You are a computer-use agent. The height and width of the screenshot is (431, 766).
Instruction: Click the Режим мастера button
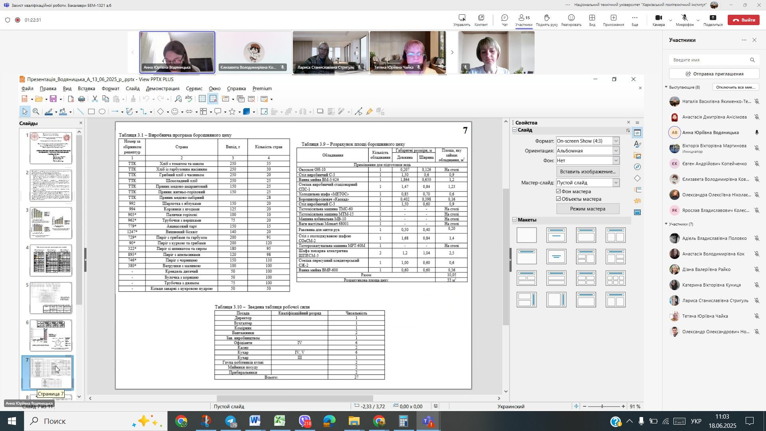point(588,209)
